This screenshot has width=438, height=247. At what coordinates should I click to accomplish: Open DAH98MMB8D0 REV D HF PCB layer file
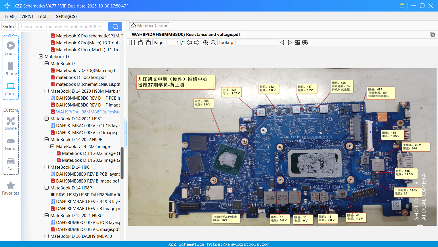pos(85,98)
